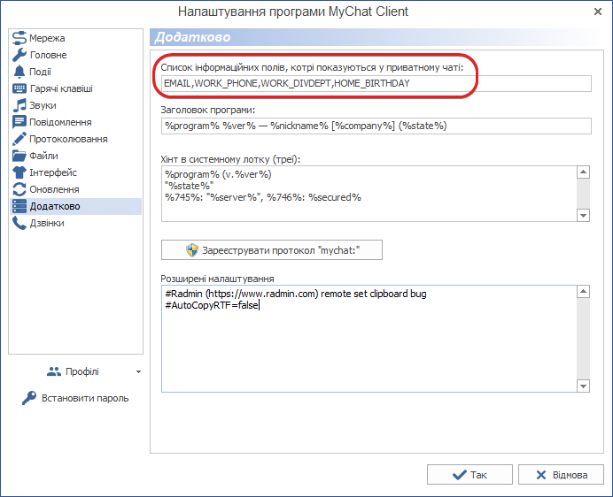Go to Оновлення settings
The image size is (613, 497).
click(x=76, y=189)
